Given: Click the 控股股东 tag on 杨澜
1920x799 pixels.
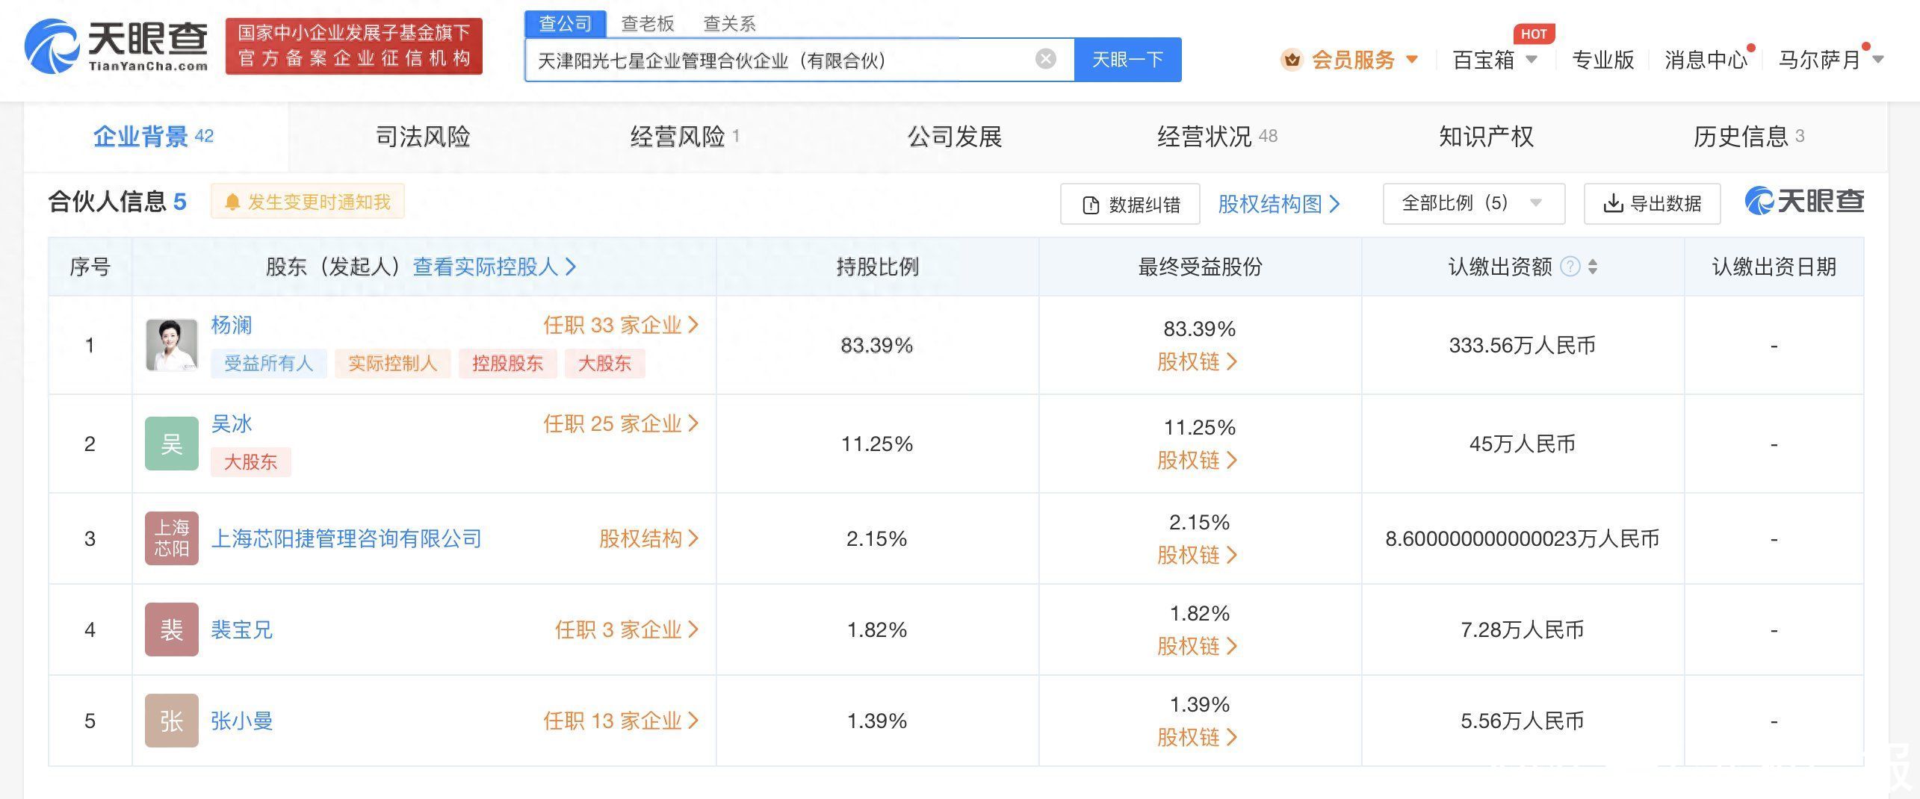Looking at the screenshot, I should point(508,364).
